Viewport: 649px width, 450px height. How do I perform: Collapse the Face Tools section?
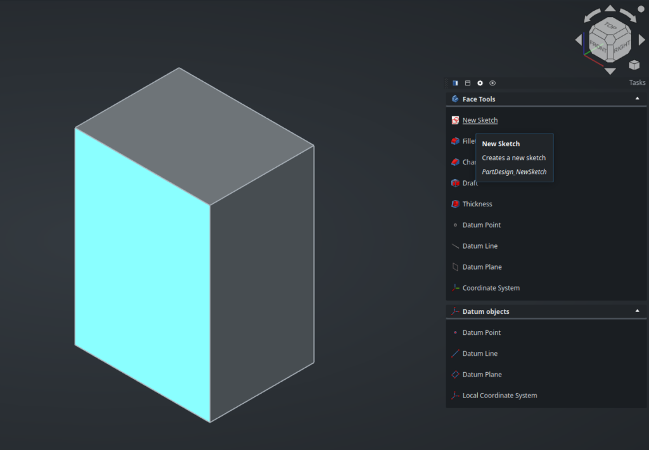(637, 99)
